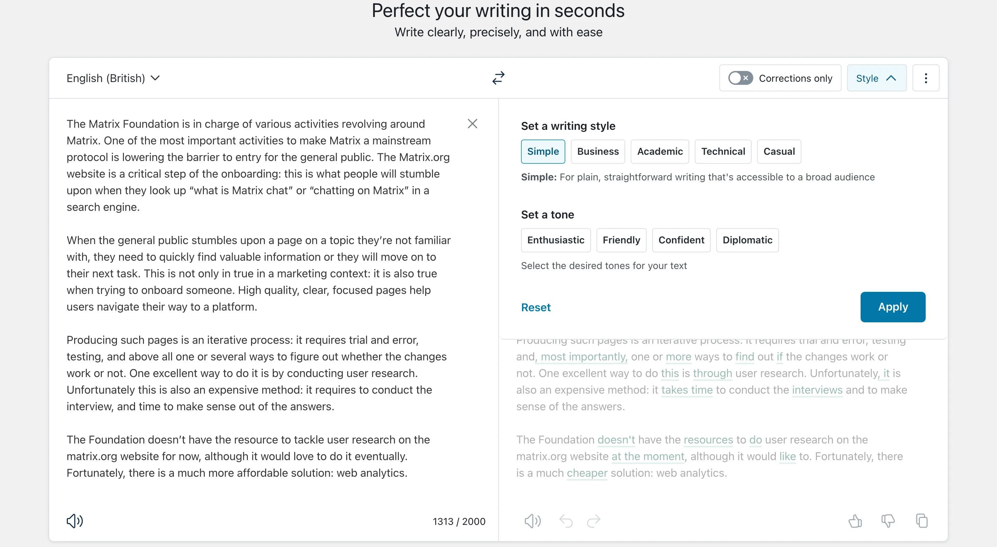Viewport: 997px width, 547px height.
Task: Open the English (British) language dropdown
Action: click(112, 78)
